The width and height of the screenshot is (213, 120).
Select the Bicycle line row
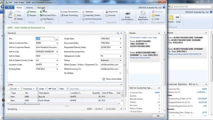(64, 97)
